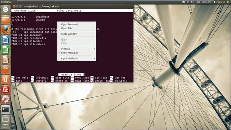This screenshot has width=231, height=130.
Task: Open Ubuntu One from the launcher
Action: pyautogui.click(x=5, y=79)
